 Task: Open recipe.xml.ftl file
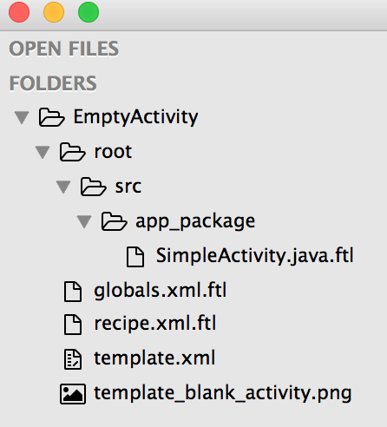[155, 324]
